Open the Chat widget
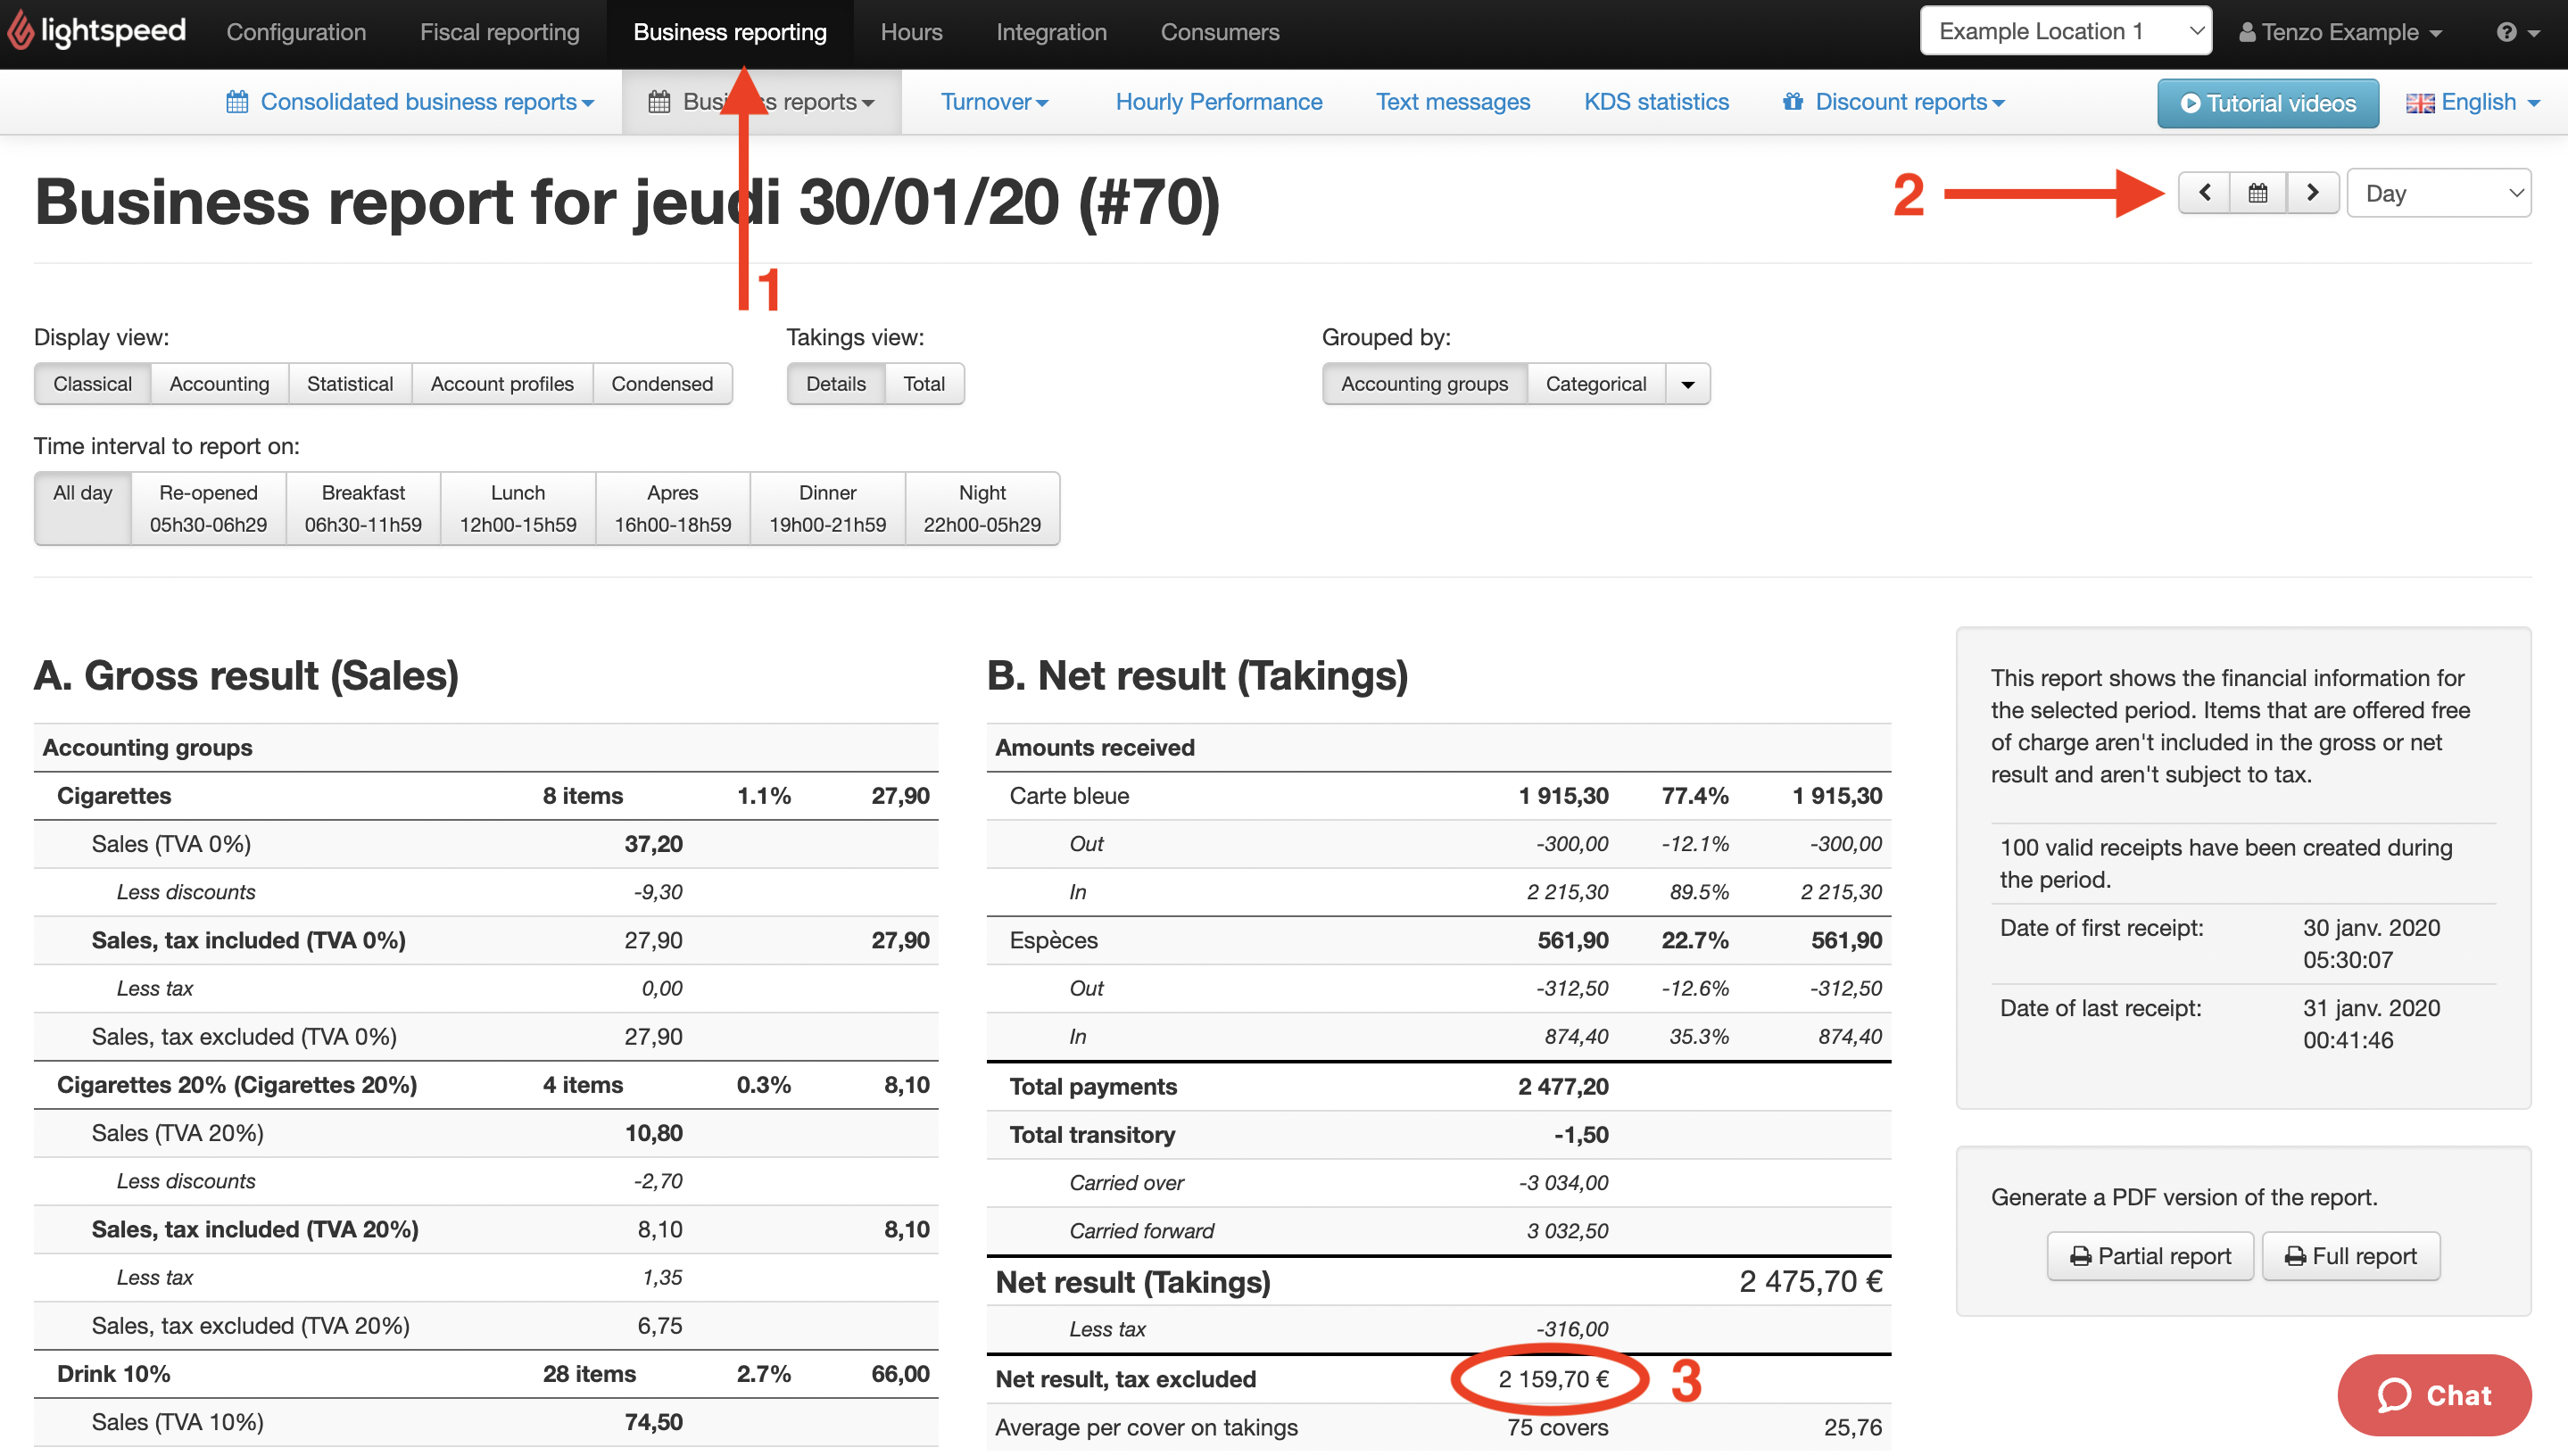2568x1456 pixels. pyautogui.click(x=2435, y=1395)
